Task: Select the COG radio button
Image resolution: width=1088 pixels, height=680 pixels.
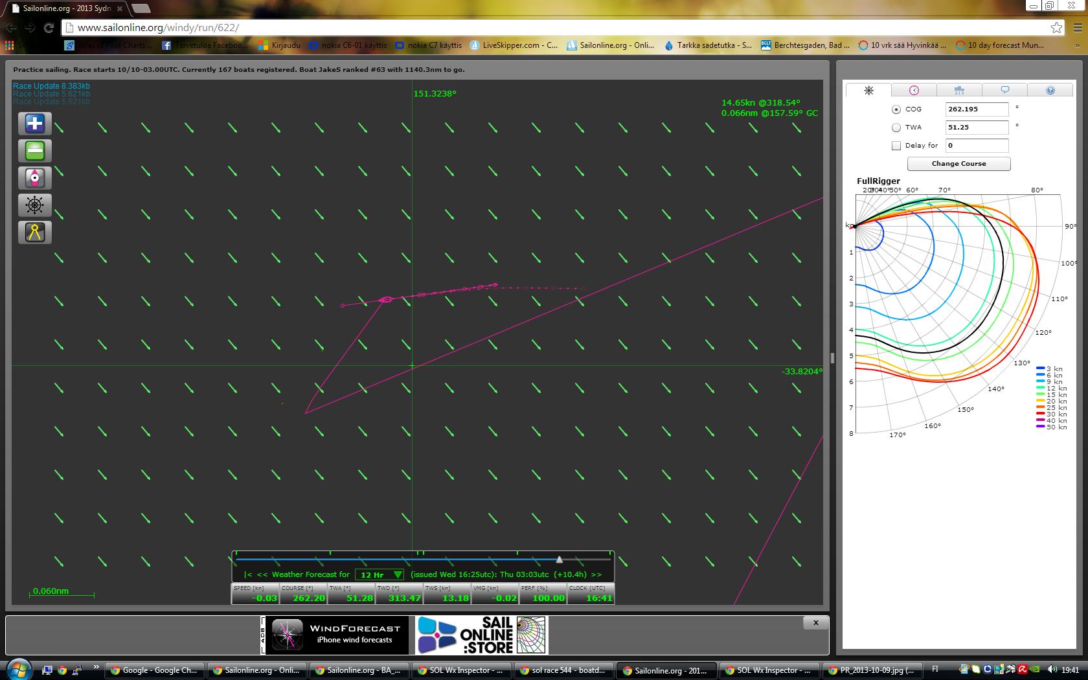Action: [x=896, y=109]
